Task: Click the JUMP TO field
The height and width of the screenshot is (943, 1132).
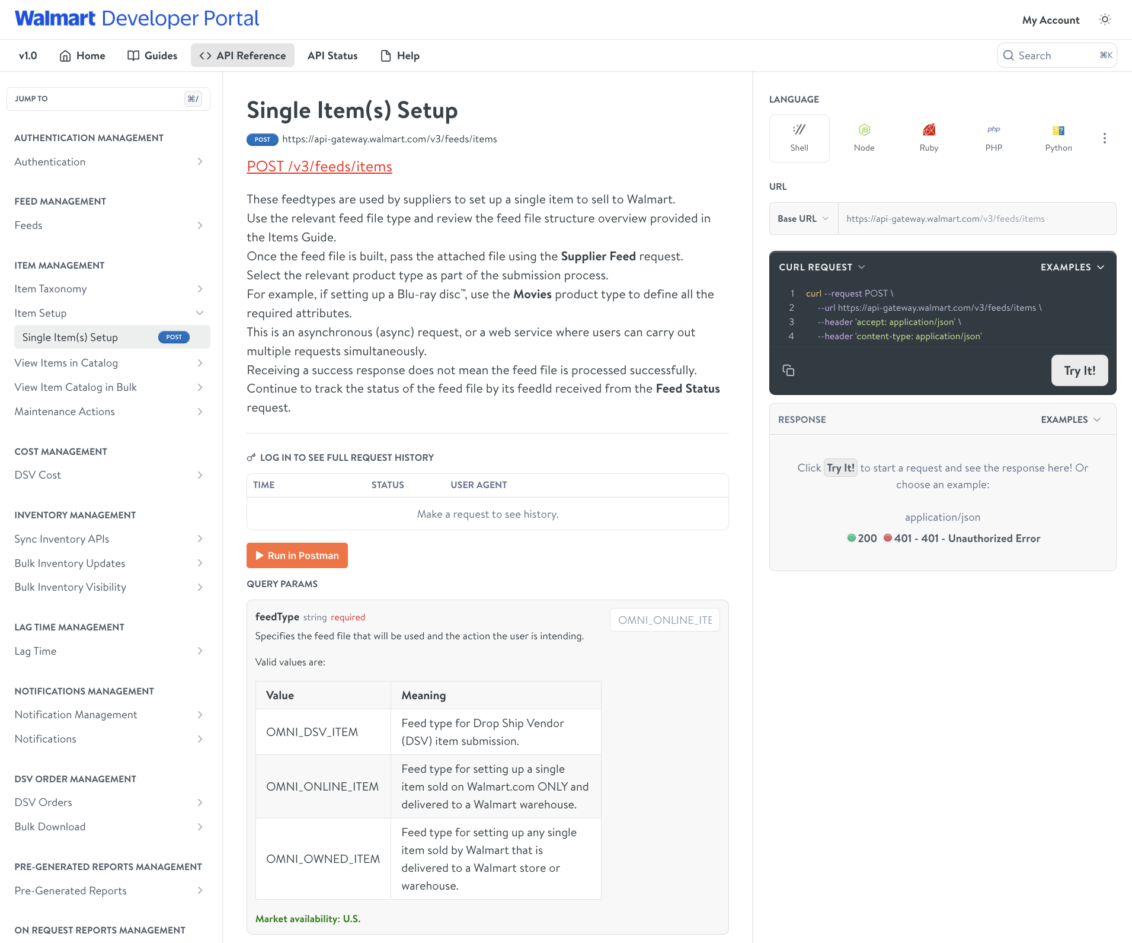Action: point(108,99)
